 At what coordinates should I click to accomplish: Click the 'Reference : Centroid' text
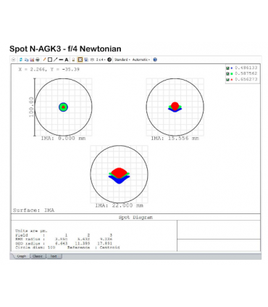pyautogui.click(x=93, y=247)
